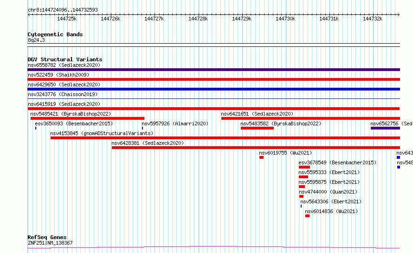Open the nsv6415919 (Sedlazeck2020) label
The width and height of the screenshot is (413, 253).
tap(64, 104)
